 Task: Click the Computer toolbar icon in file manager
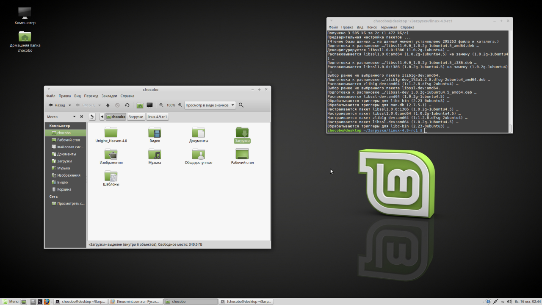click(x=149, y=105)
